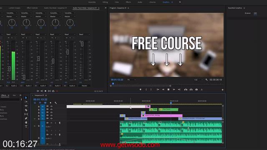Hide the V3 track output eye
267x150 pixels.
51,112
